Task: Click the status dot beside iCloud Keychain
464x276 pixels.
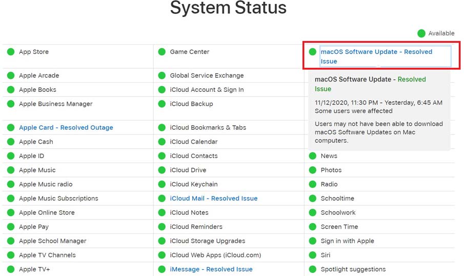Action: coord(162,184)
